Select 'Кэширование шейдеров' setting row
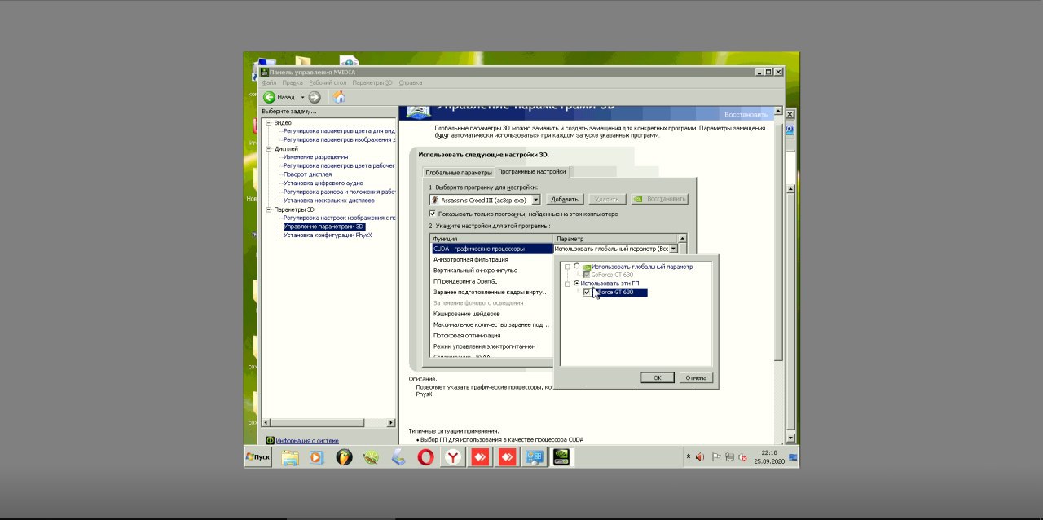This screenshot has width=1043, height=520. tap(492, 314)
